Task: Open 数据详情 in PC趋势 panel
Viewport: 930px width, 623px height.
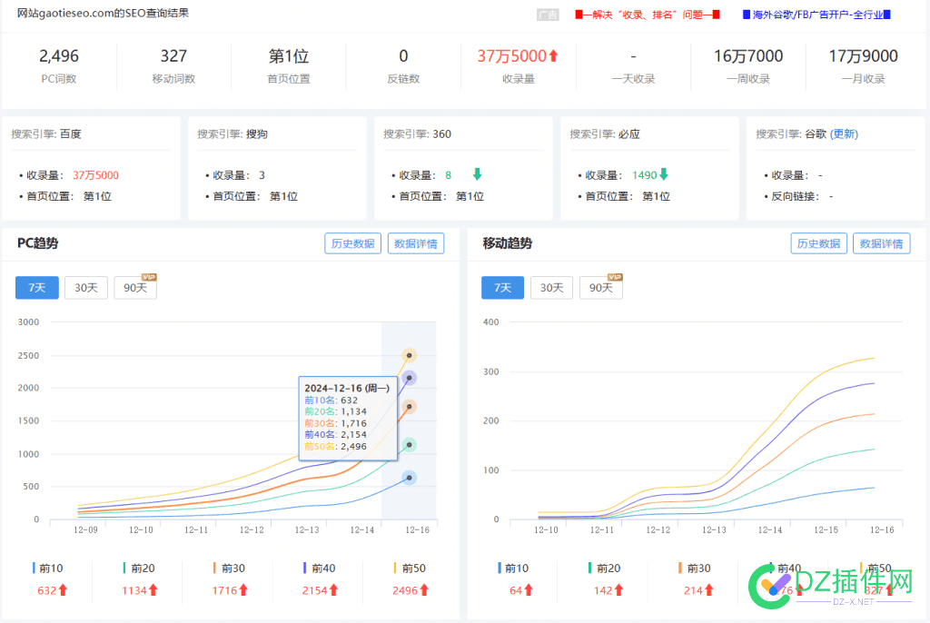Action: pos(416,243)
